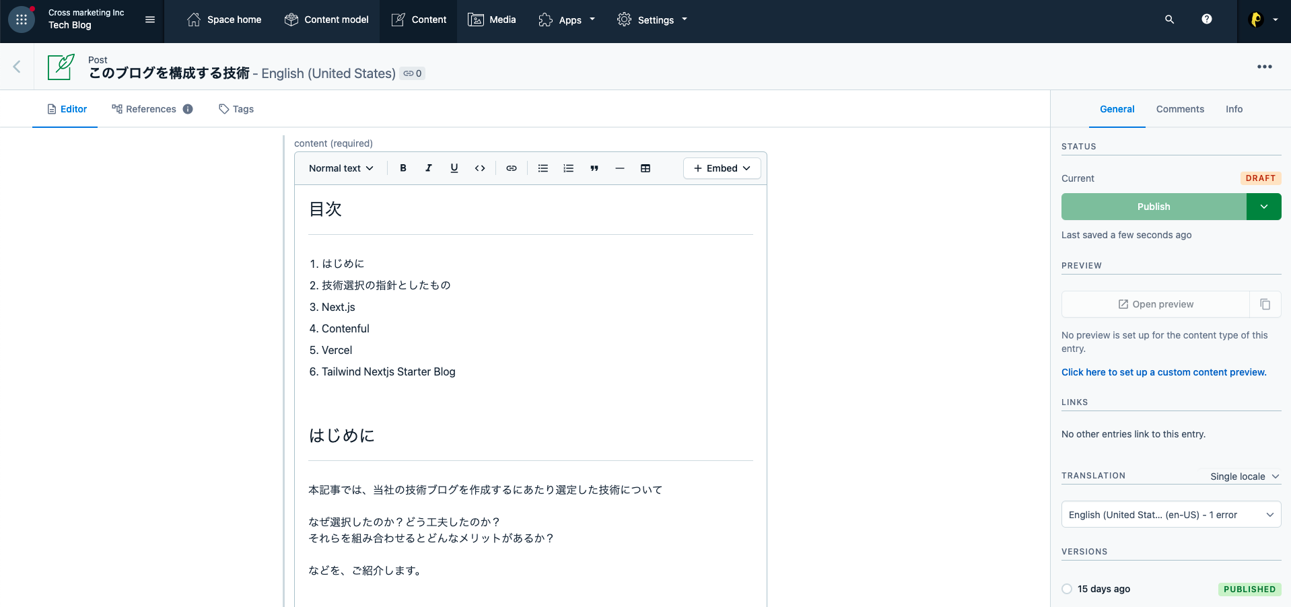Open the Content model section
1291x607 pixels.
tap(326, 20)
